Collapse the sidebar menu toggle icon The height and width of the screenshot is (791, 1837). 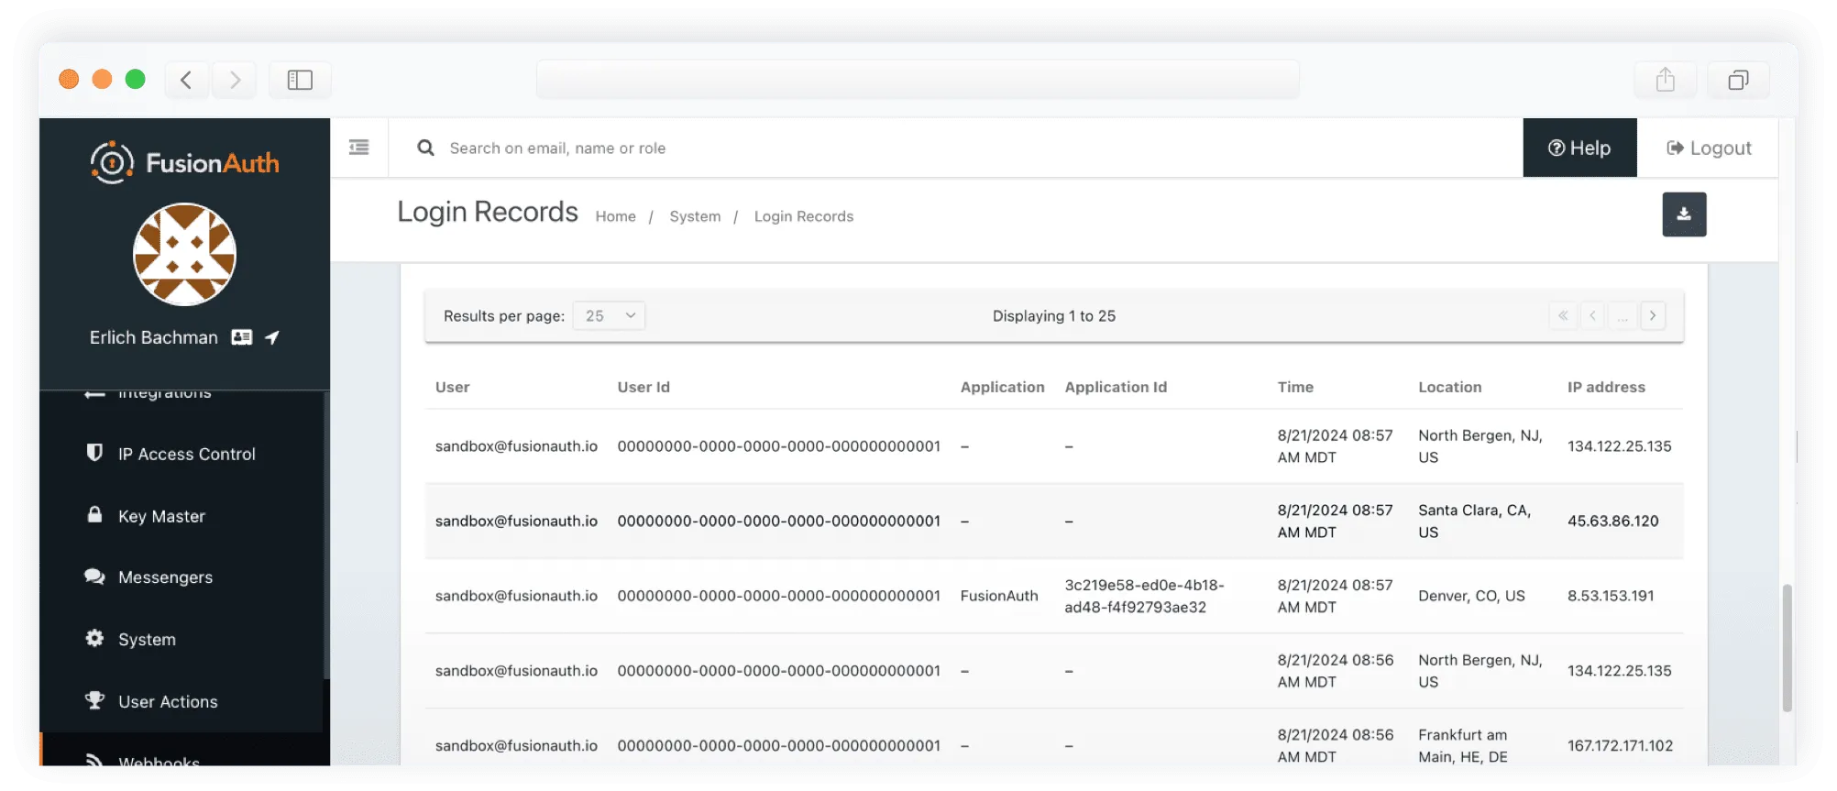[x=359, y=148]
